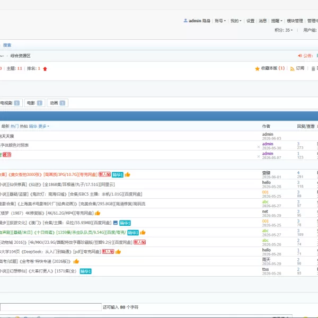Click the star icon beside 收藏本版
Image resolution: width=318 pixels, height=318 pixels.
click(x=257, y=68)
